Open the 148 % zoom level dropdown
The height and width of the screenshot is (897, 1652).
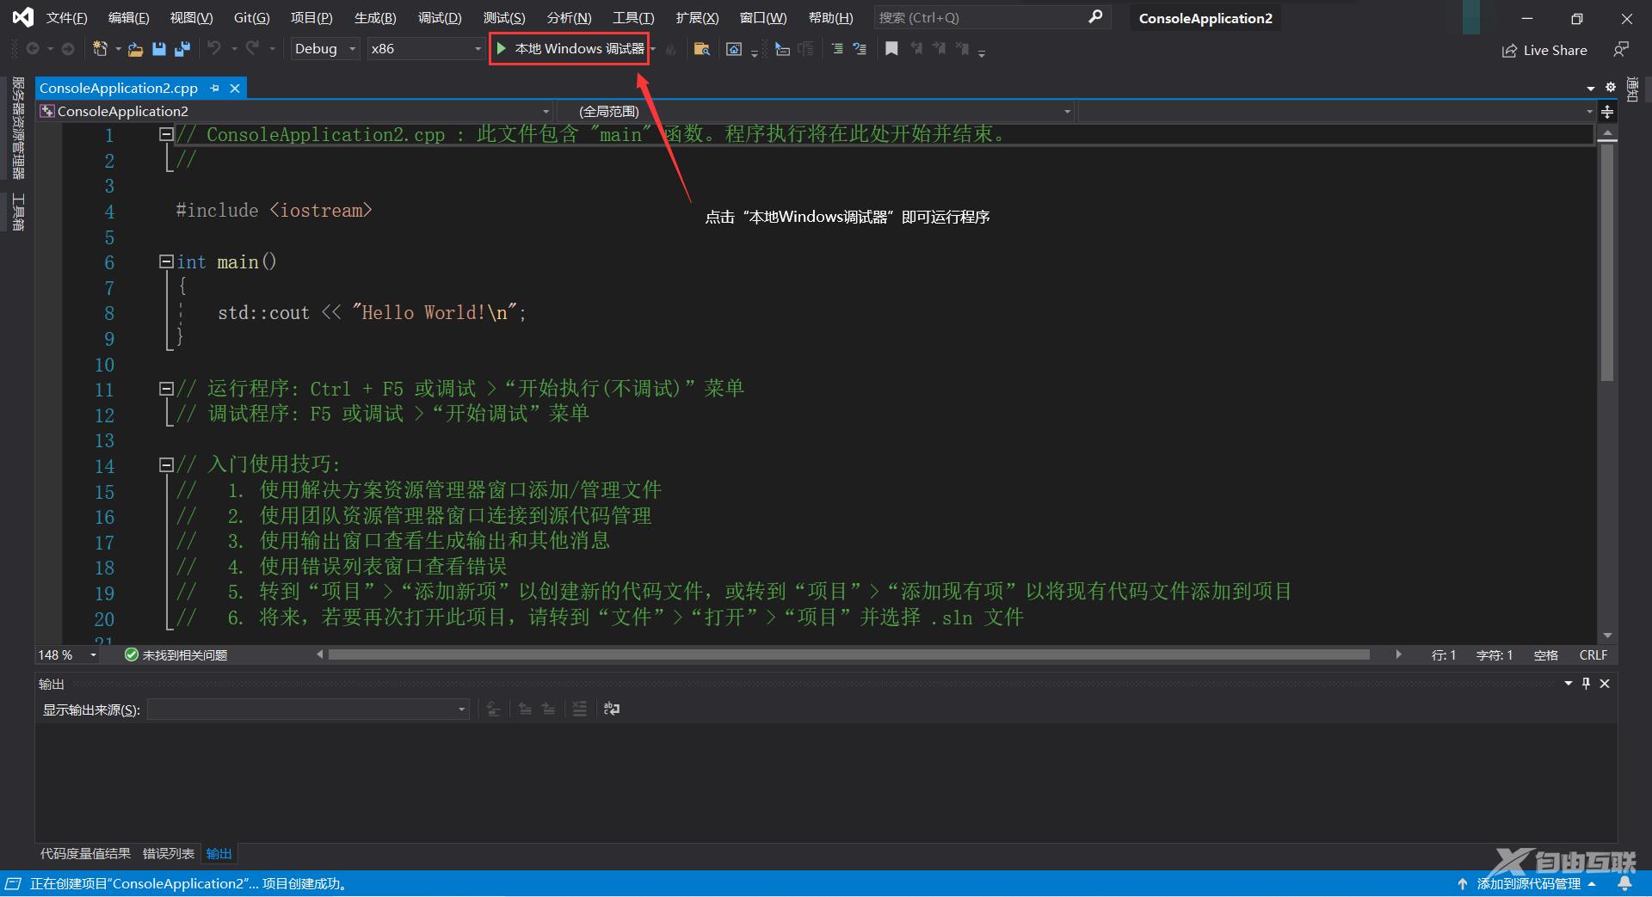click(67, 655)
